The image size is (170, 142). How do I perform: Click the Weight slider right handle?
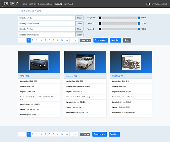pos(139,29)
